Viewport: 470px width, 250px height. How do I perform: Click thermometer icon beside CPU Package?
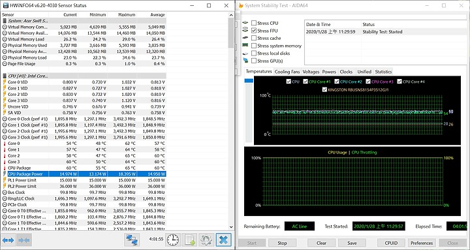[x=5, y=168]
